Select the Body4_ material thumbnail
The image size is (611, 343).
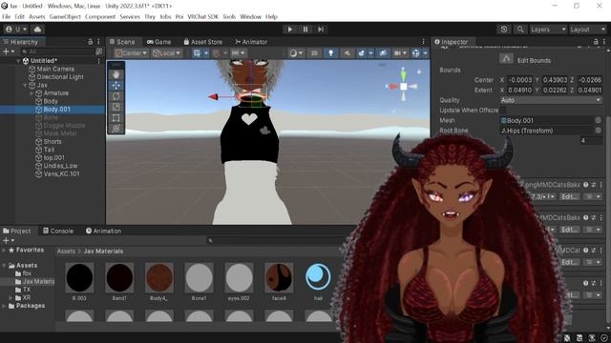tap(159, 277)
